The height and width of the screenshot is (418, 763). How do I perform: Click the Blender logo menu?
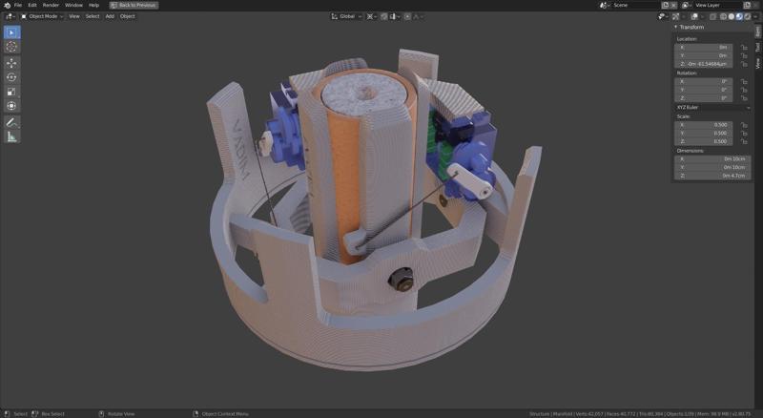click(7, 5)
